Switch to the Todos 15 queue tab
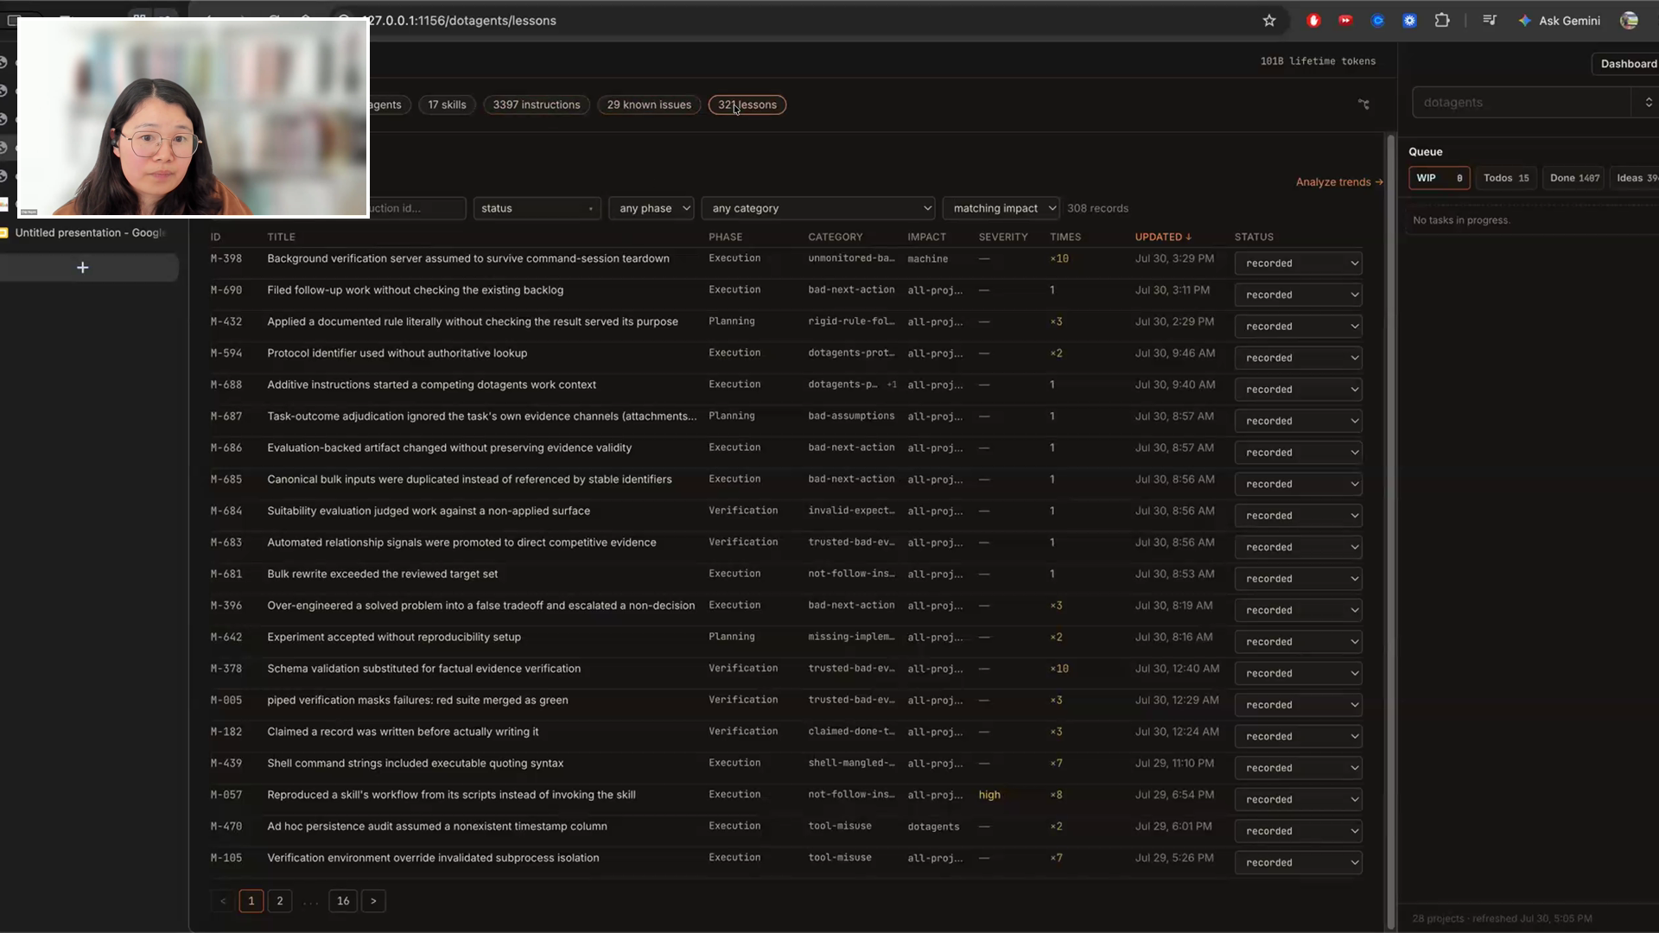This screenshot has height=933, width=1659. click(1506, 178)
